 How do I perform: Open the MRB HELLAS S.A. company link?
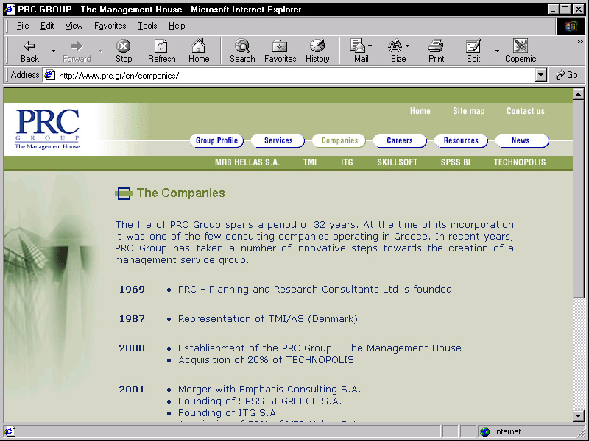point(247,162)
